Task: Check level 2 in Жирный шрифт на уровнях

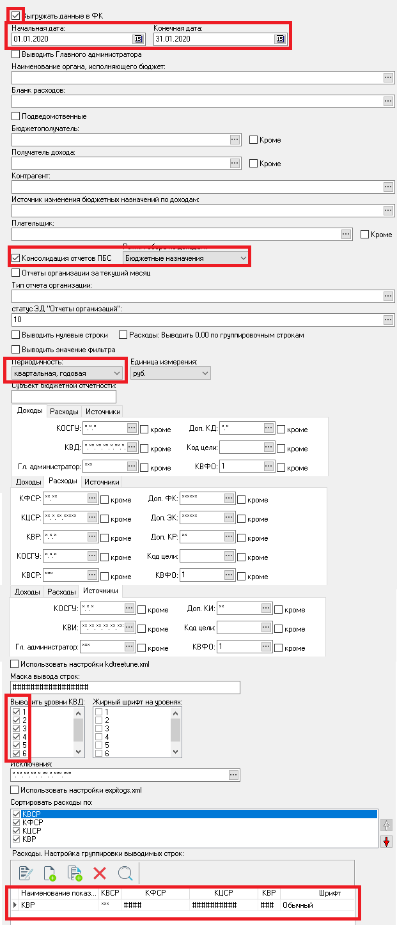Action: [98, 720]
